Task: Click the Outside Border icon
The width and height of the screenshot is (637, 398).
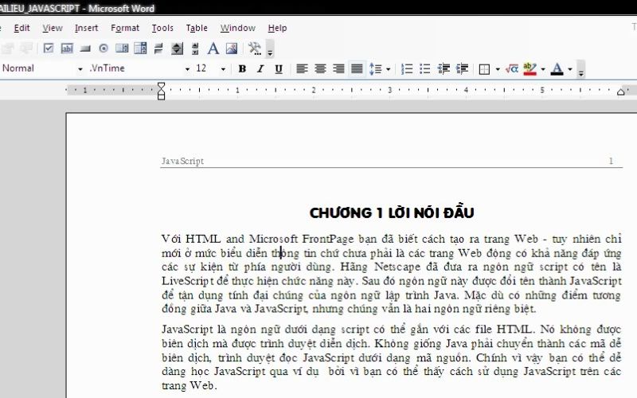Action: [x=484, y=69]
